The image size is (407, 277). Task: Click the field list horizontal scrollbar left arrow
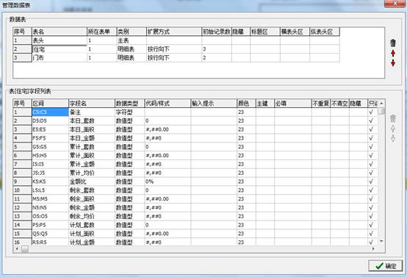17,249
